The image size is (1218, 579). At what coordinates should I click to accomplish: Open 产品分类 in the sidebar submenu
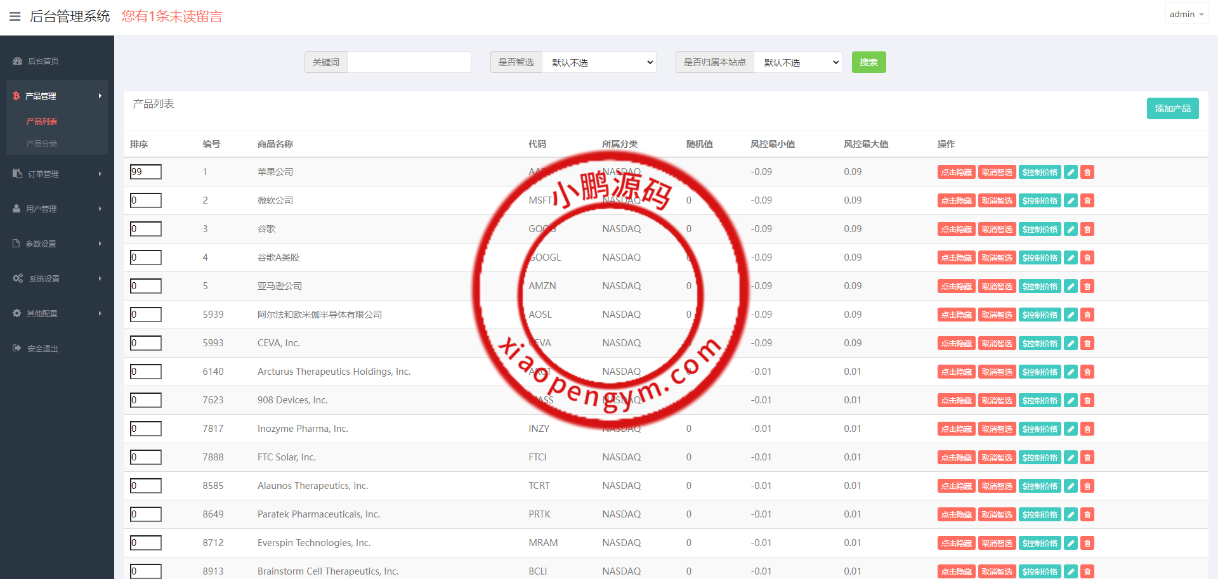click(x=42, y=144)
